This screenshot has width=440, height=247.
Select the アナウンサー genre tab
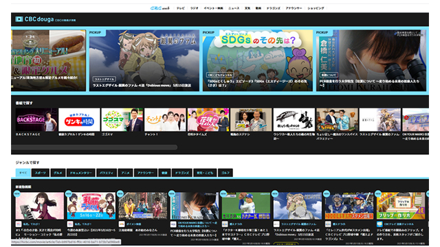click(145, 173)
